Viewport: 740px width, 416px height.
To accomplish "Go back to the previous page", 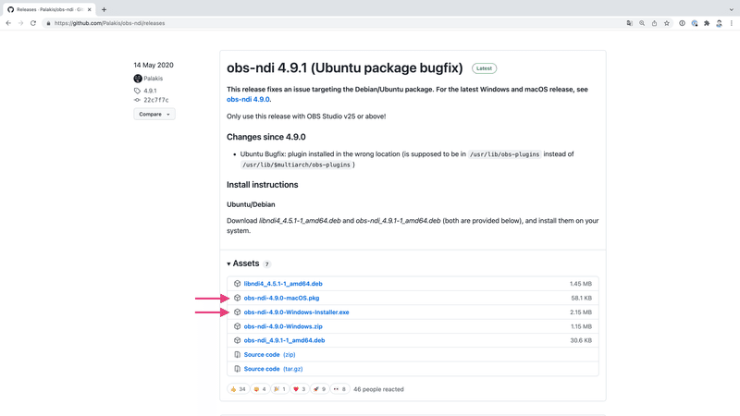I will pos(8,23).
